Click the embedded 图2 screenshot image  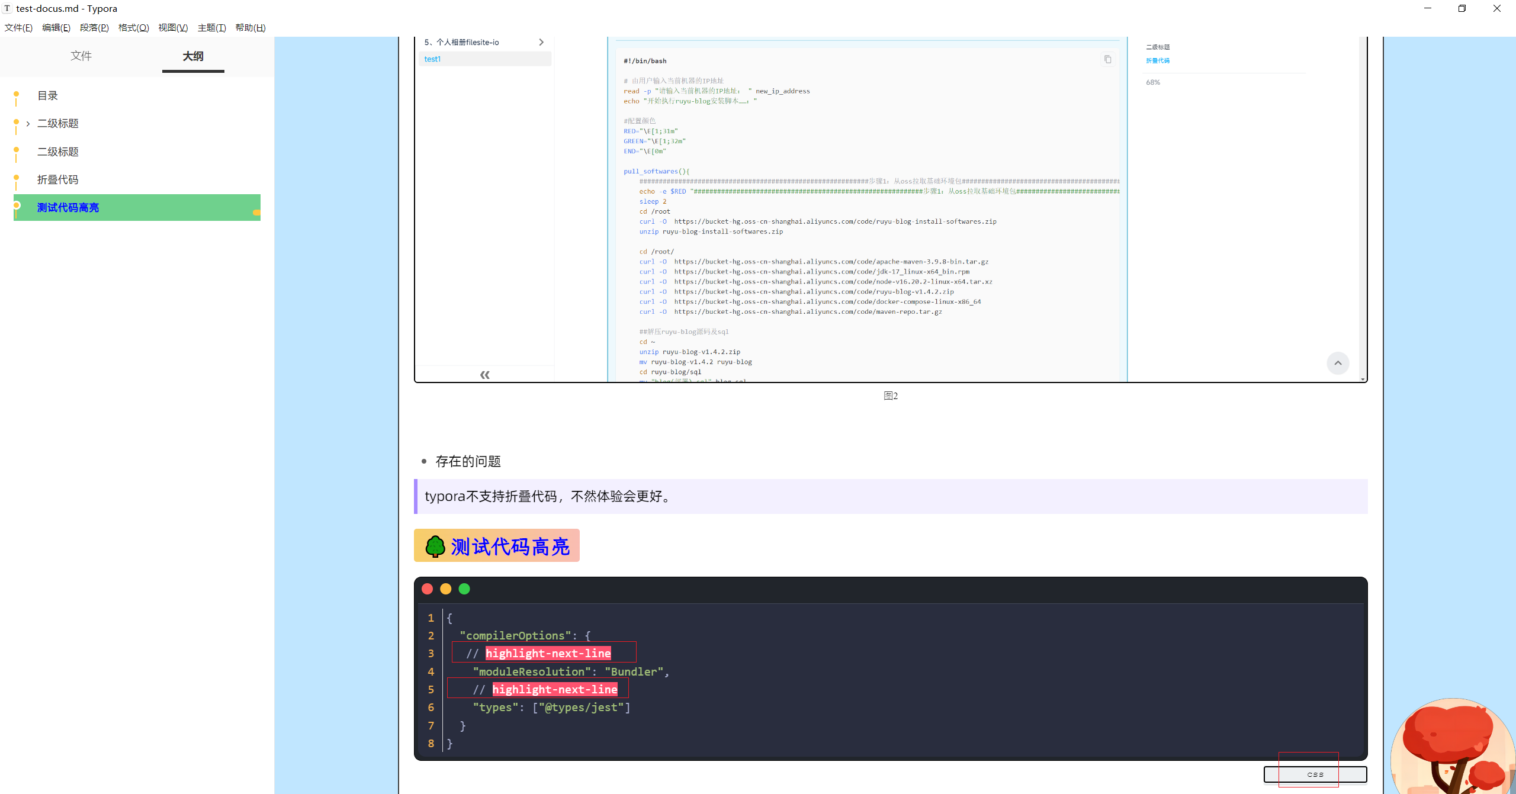point(891,209)
